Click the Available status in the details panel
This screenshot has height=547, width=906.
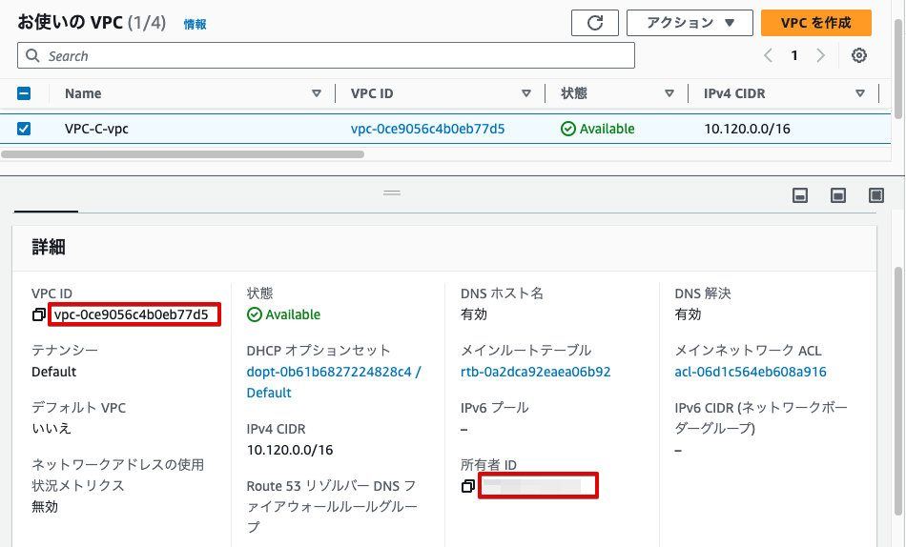pos(283,314)
